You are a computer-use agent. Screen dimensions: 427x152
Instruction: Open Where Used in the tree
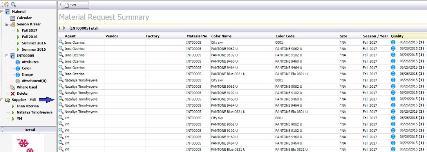(24, 87)
